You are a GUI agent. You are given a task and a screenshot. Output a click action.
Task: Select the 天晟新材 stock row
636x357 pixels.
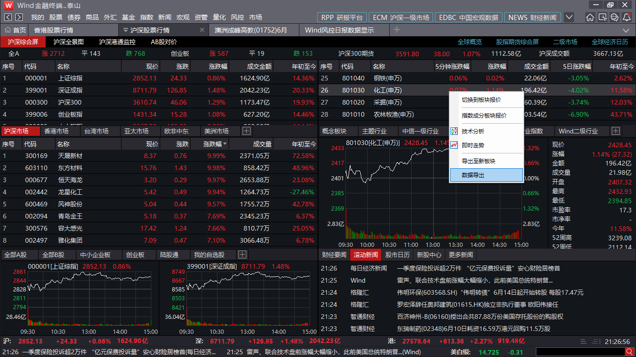159,156
